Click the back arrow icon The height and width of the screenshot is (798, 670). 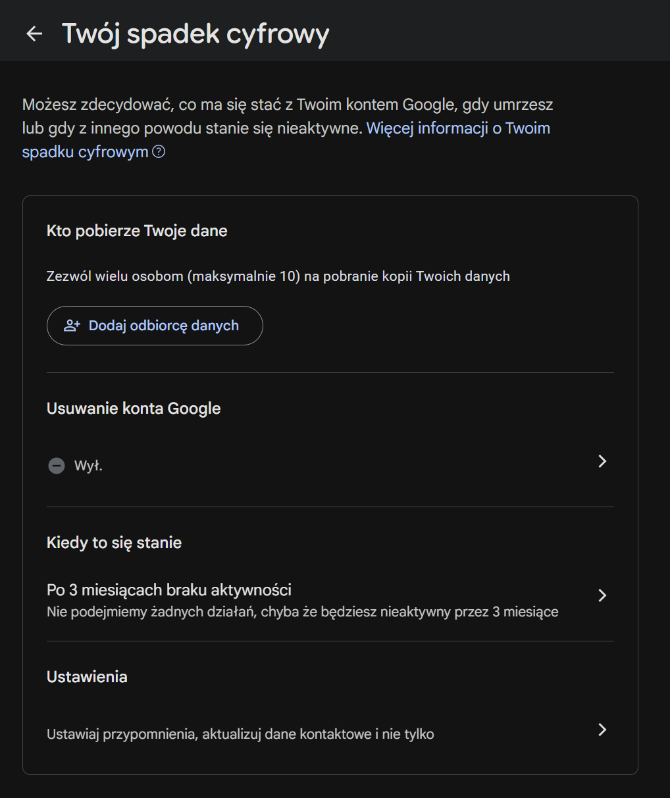point(34,34)
